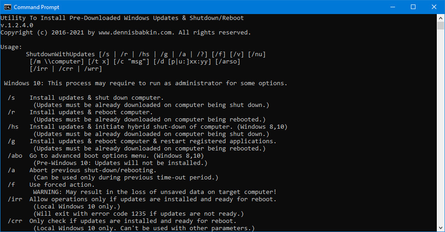This screenshot has height=232, width=445.
Task: Click the www.dennisbabkin.com address in the copyright line
Action: pyautogui.click(x=135, y=33)
